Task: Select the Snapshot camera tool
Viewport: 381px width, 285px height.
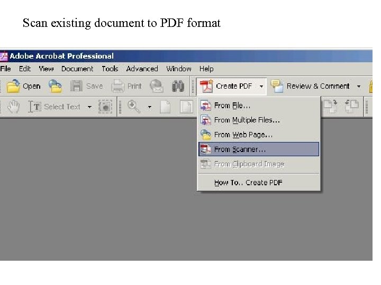Action: (x=105, y=107)
